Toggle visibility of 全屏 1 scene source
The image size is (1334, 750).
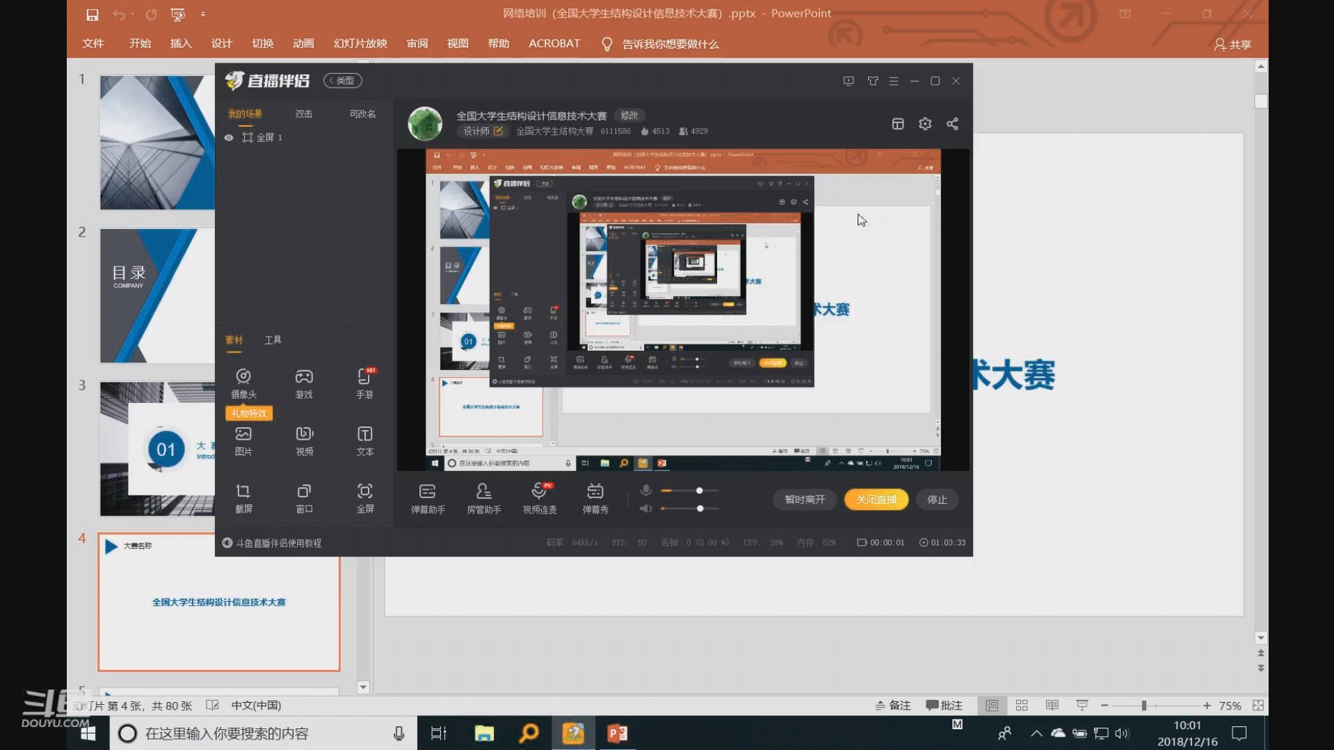(x=229, y=138)
